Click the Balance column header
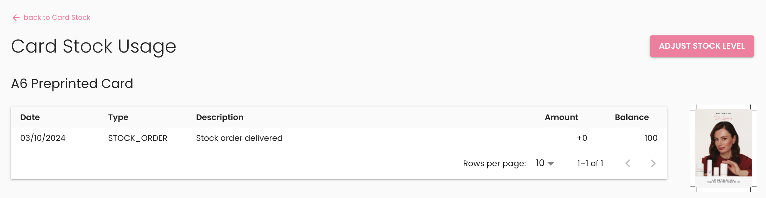This screenshot has width=766, height=198. 632,118
